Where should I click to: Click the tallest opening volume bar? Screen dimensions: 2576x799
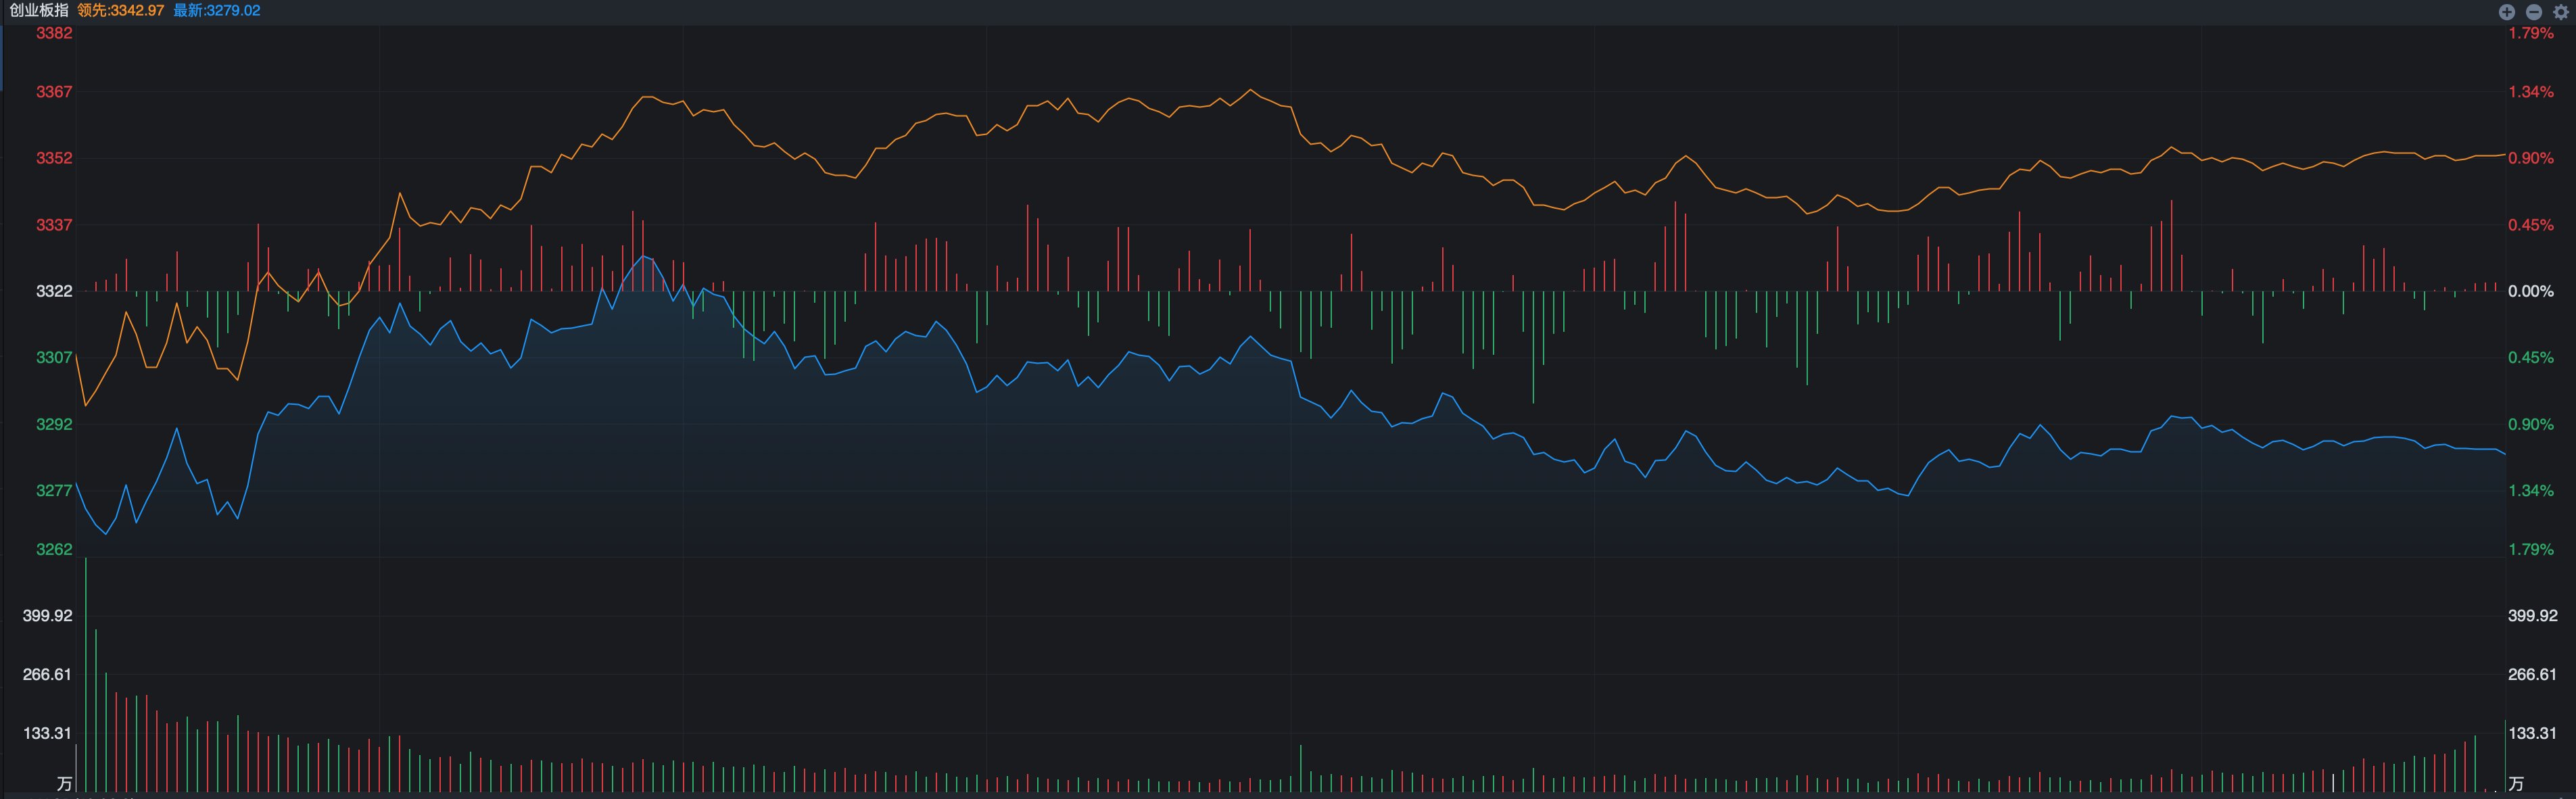[x=86, y=675]
